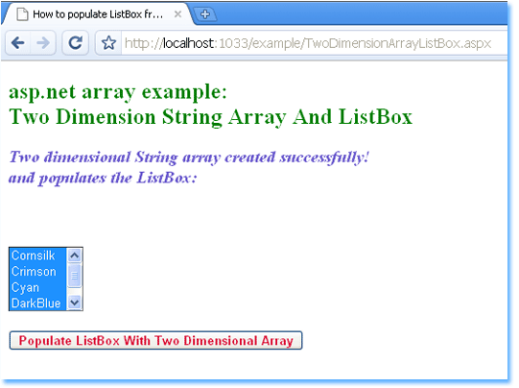Click the heading 'Two Dimension String Array And ListBox'
This screenshot has height=388, width=519.
(x=211, y=117)
